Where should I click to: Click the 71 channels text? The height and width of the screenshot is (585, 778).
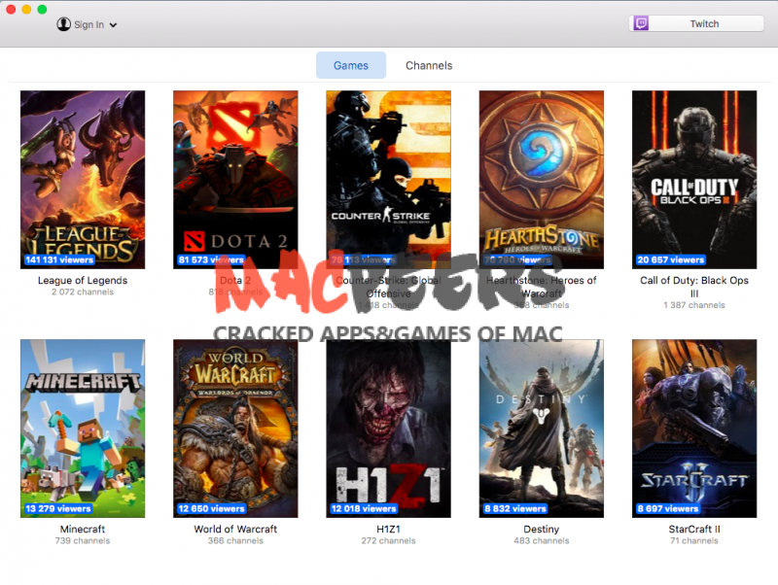coord(694,541)
